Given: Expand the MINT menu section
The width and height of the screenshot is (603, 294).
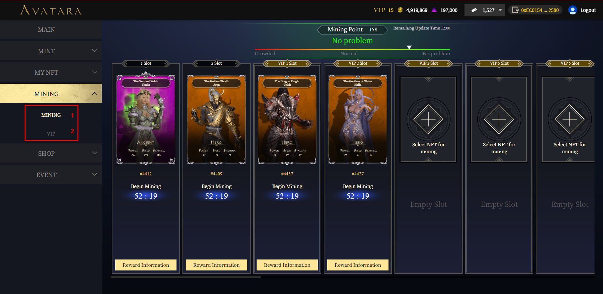Looking at the screenshot, I should pos(51,51).
